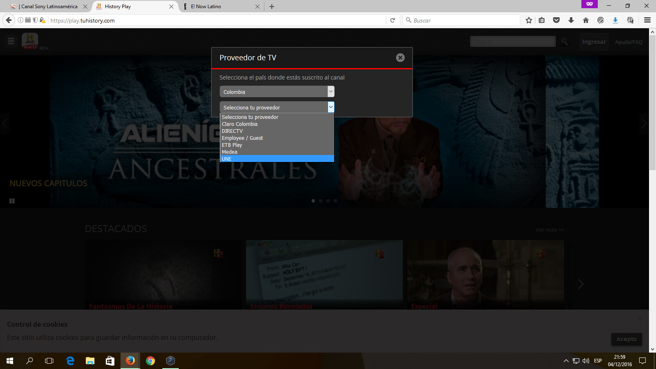656x369 pixels.
Task: Jump to the first banner slide dot
Action: tap(313, 201)
